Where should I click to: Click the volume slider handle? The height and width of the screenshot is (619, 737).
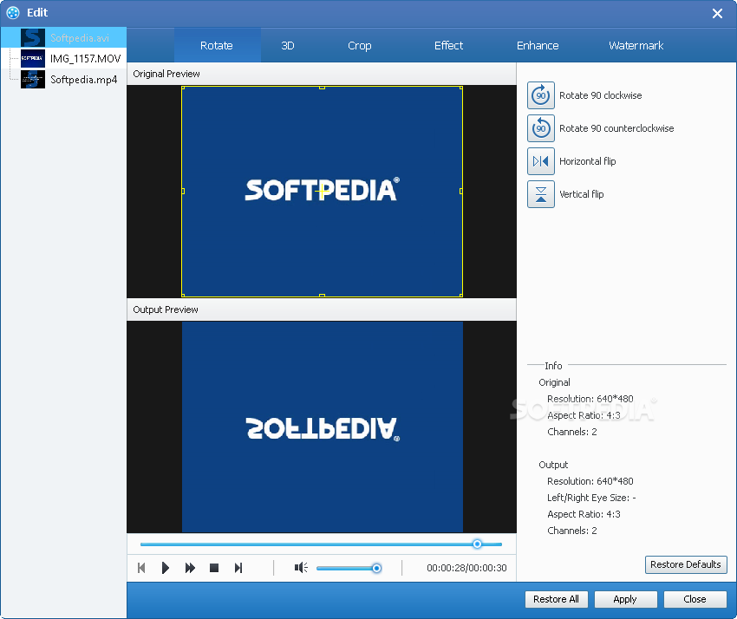point(376,568)
